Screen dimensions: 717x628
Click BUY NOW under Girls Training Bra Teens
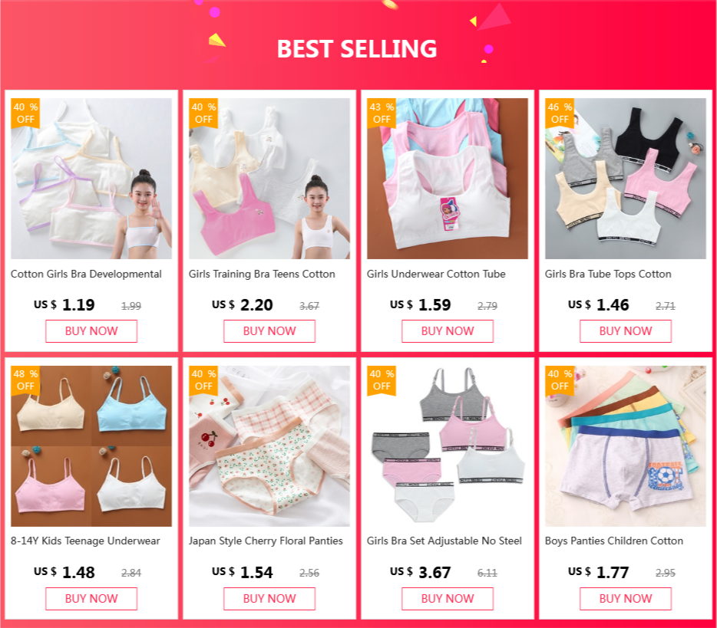click(269, 331)
